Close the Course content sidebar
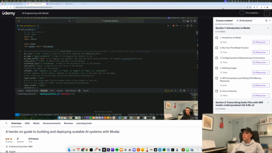Image resolution: width=272 pixels, height=153 pixels. tap(269, 21)
